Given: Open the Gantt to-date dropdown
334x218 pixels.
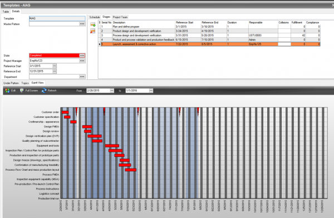Looking at the screenshot, I should tap(151, 91).
